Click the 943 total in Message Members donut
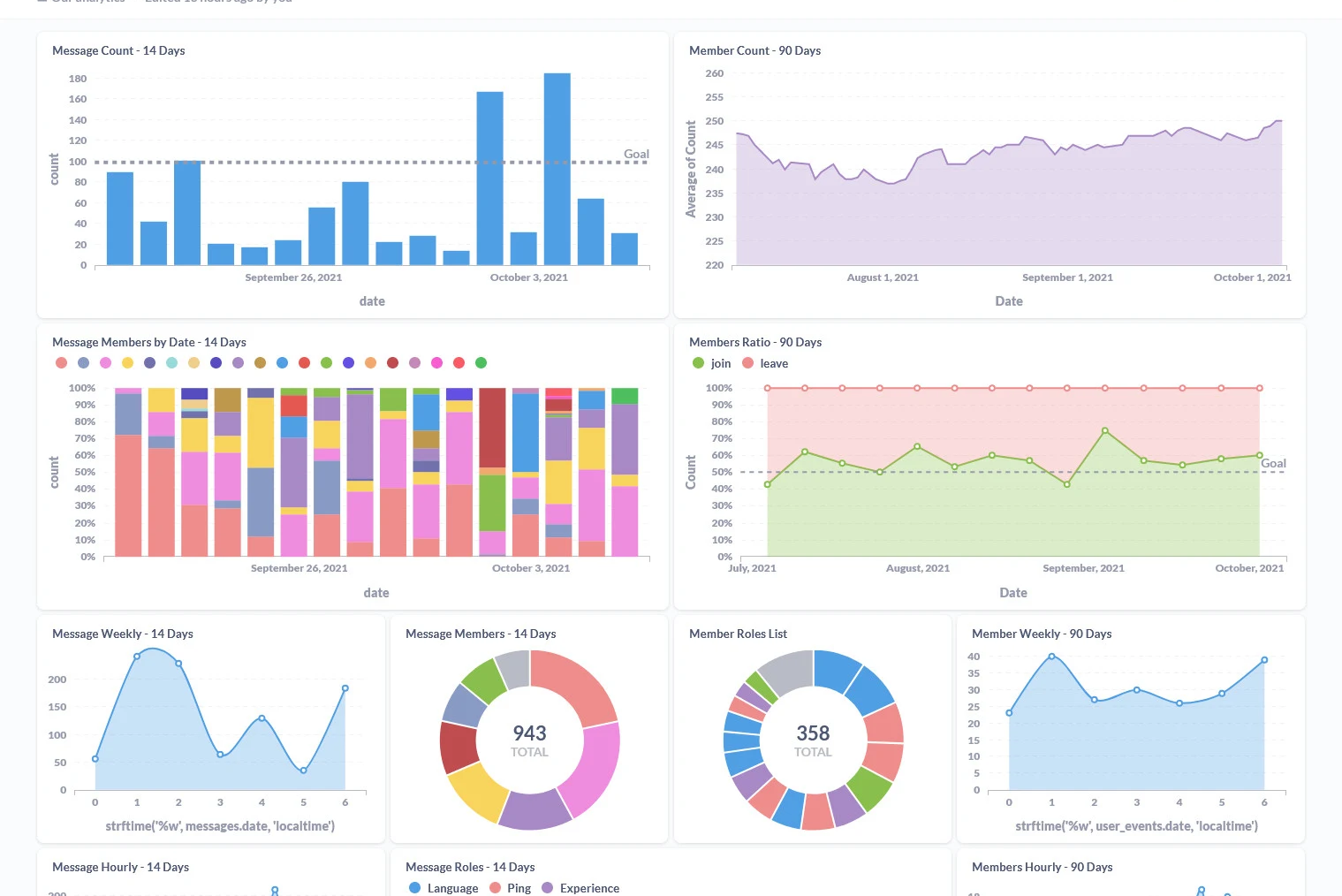The width and height of the screenshot is (1342, 896). [x=529, y=733]
